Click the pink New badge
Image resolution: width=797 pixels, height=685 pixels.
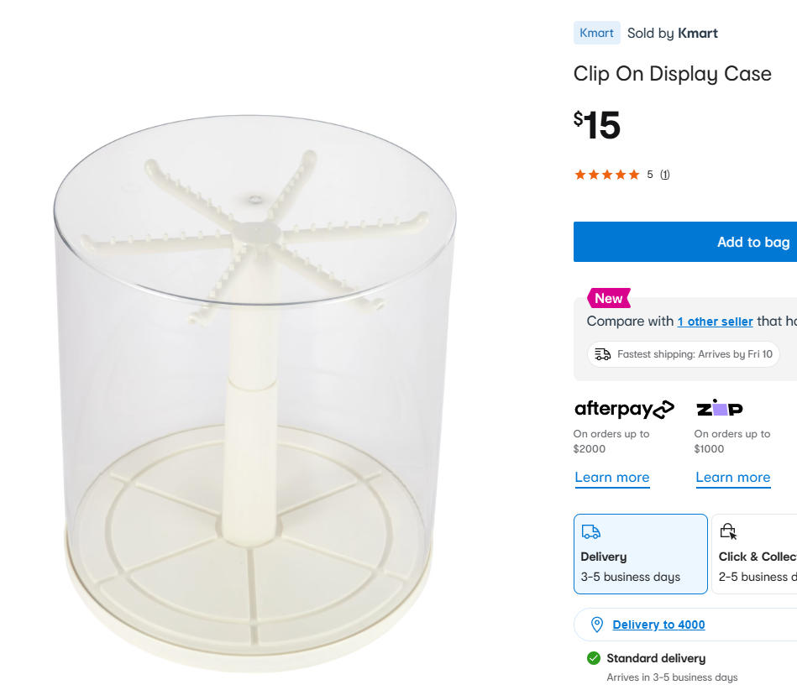pyautogui.click(x=608, y=298)
